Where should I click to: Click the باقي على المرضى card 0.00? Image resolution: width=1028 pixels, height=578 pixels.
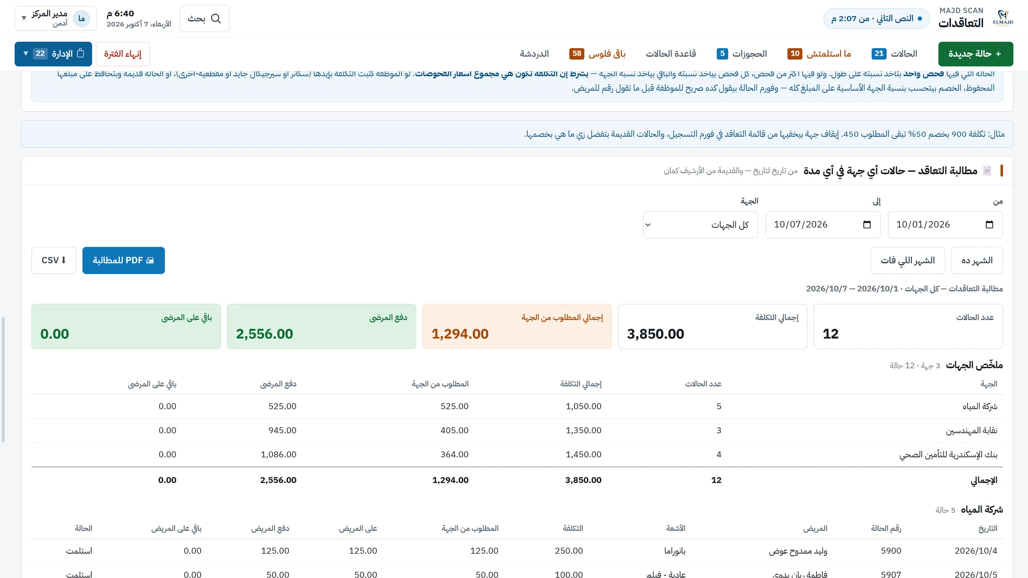pyautogui.click(x=126, y=326)
